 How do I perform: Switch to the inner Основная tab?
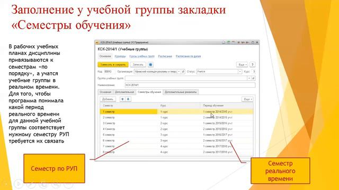click(x=105, y=92)
